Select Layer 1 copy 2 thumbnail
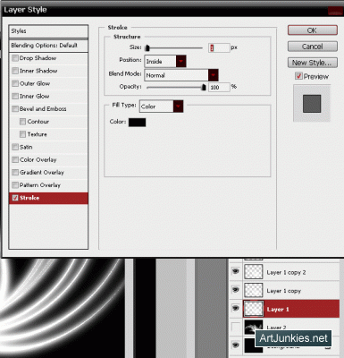 [x=254, y=271]
